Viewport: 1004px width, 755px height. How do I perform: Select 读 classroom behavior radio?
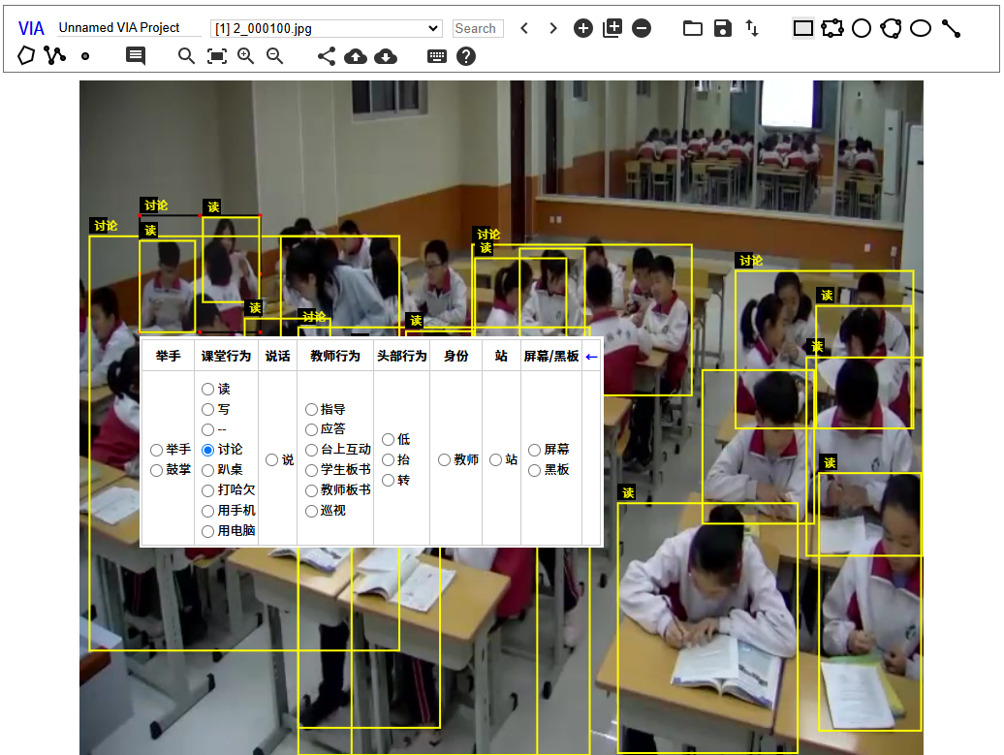tap(207, 389)
